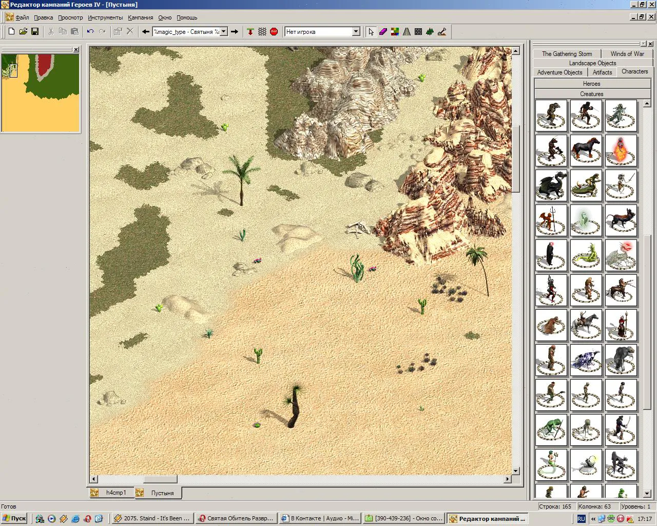Open the '%magic_type - Святыня' map dropdown
This screenshot has width=657, height=526.
tap(190, 31)
